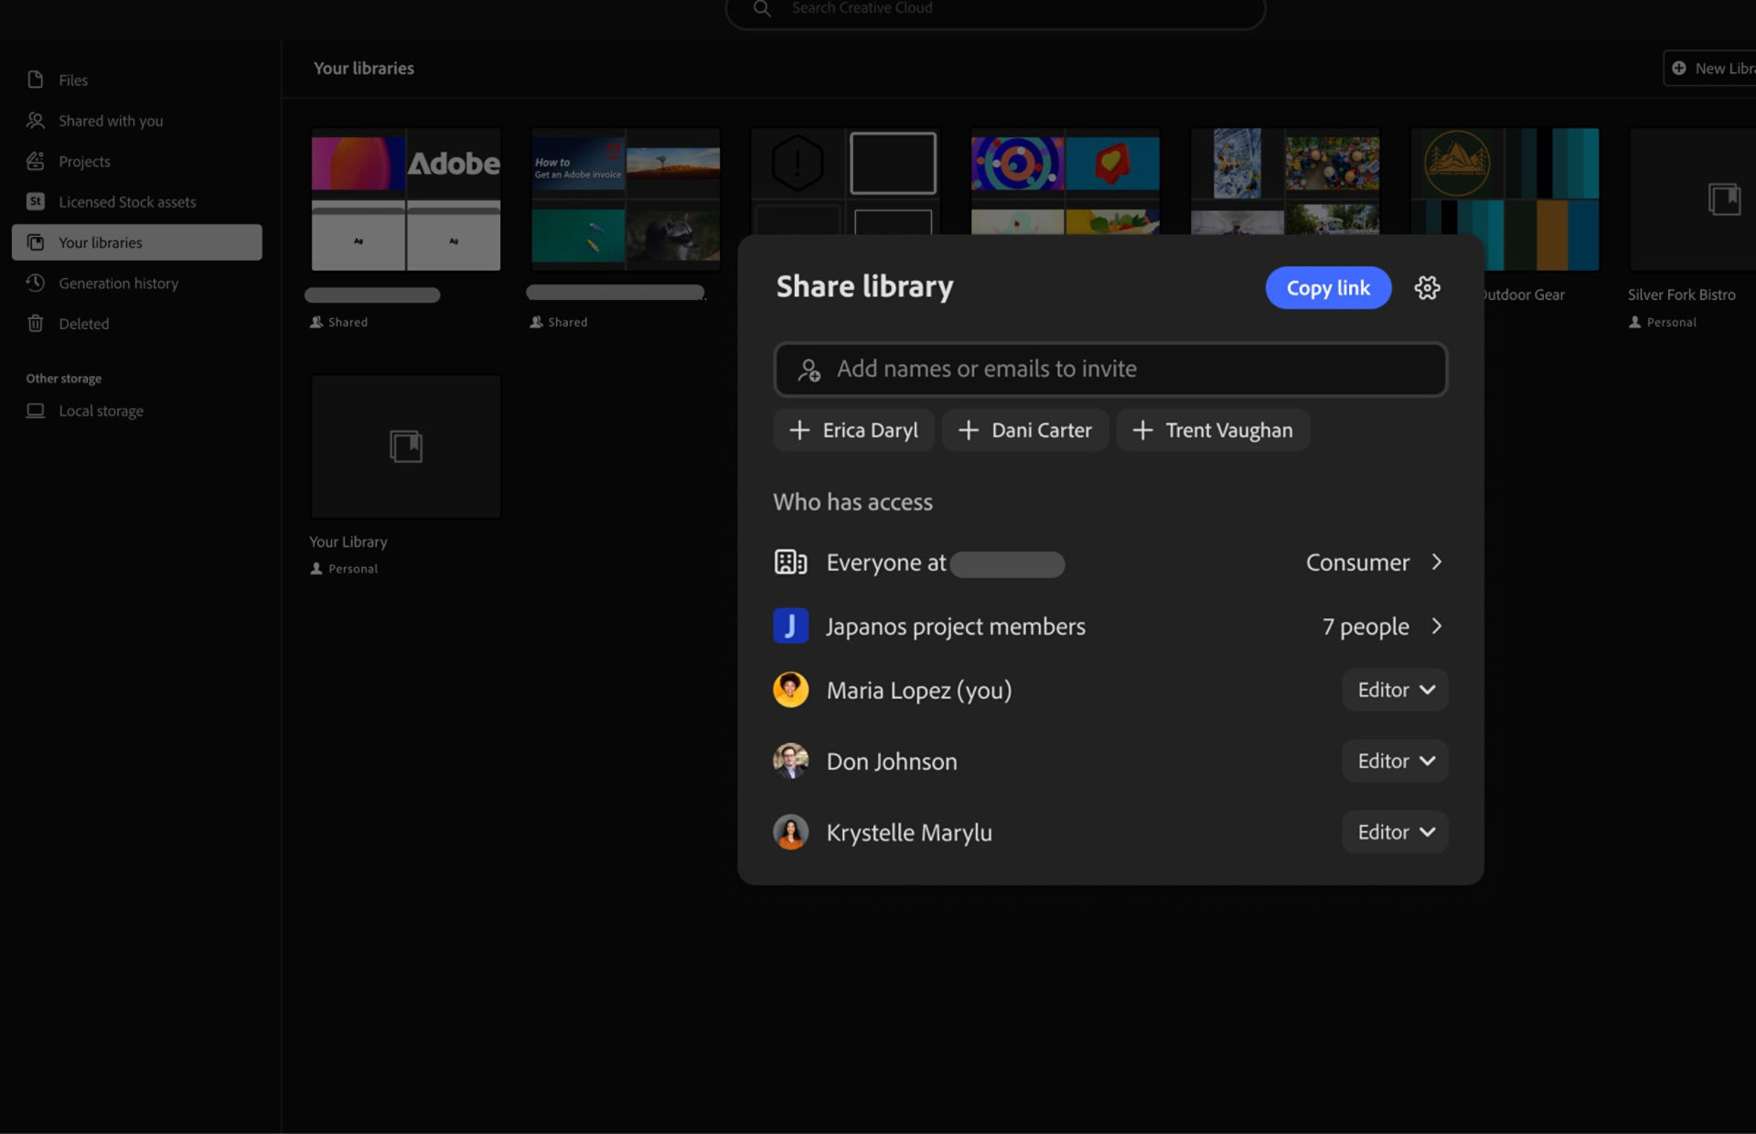
Task: Click the organization building icon
Action: [x=790, y=562]
